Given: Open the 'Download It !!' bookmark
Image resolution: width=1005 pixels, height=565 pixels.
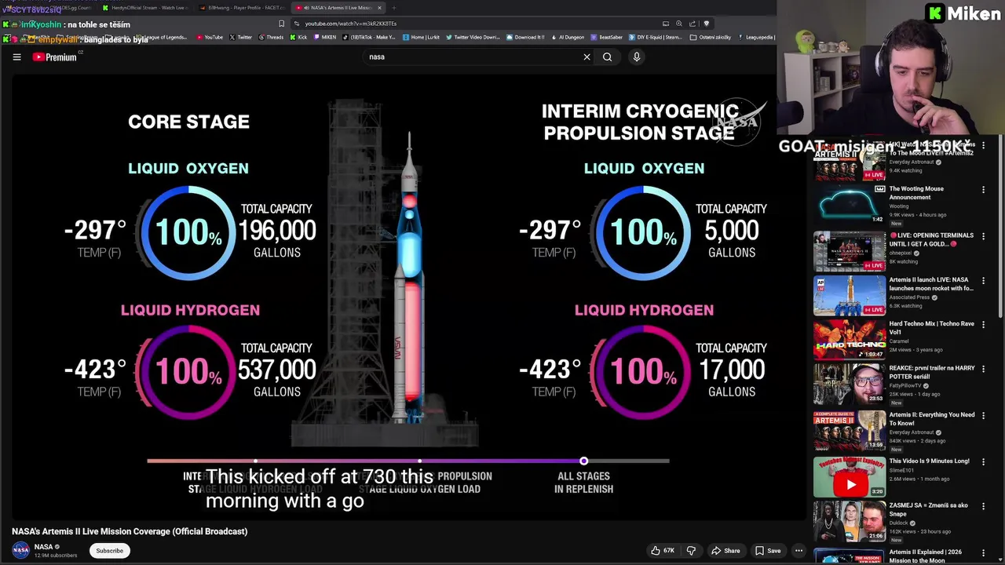Looking at the screenshot, I should [x=525, y=37].
